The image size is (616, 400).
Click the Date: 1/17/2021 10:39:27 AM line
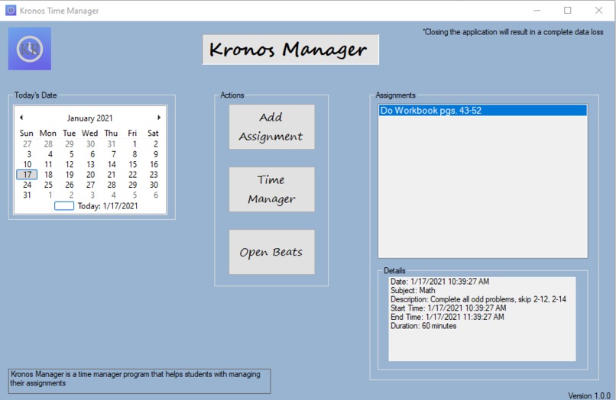click(440, 282)
